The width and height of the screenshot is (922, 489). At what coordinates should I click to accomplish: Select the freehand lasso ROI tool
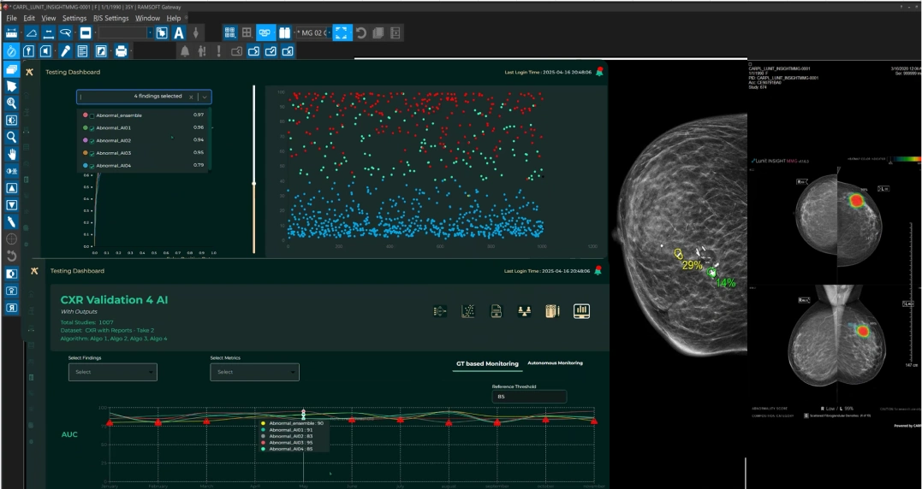[65, 32]
